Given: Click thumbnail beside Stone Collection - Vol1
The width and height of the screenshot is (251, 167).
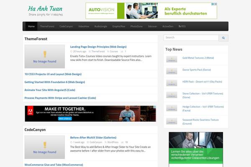Looking at the screenshot, I should (172, 95).
